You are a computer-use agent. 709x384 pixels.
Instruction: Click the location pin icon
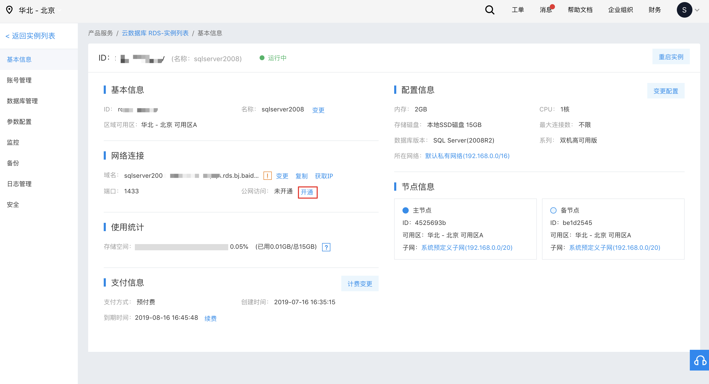point(9,10)
